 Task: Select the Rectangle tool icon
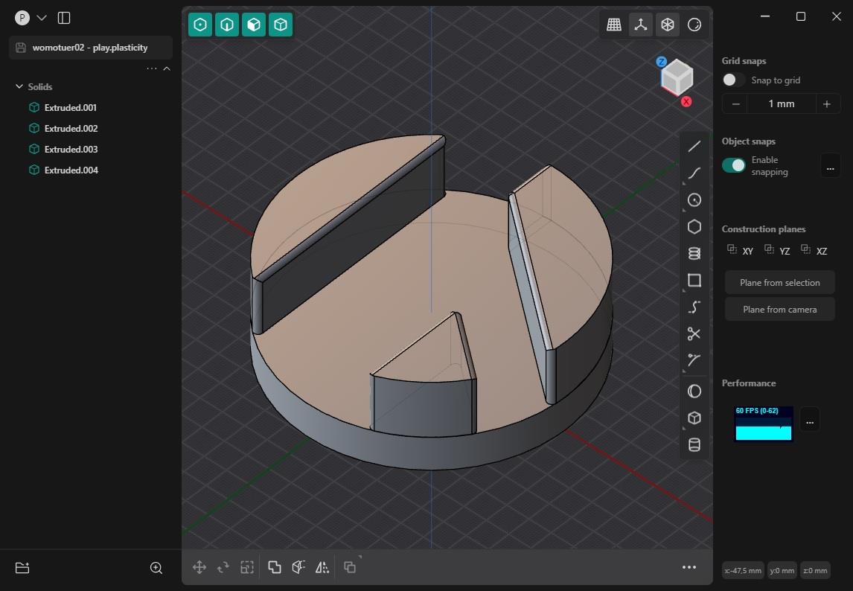694,281
